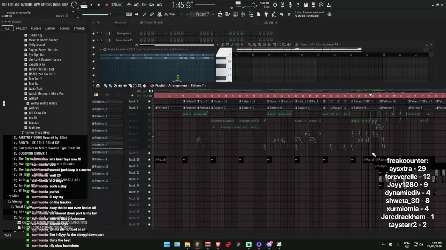Viewport: 446px width, 250px height.
Task: Select Pattern 12 in the pattern list
Action: pos(107,181)
